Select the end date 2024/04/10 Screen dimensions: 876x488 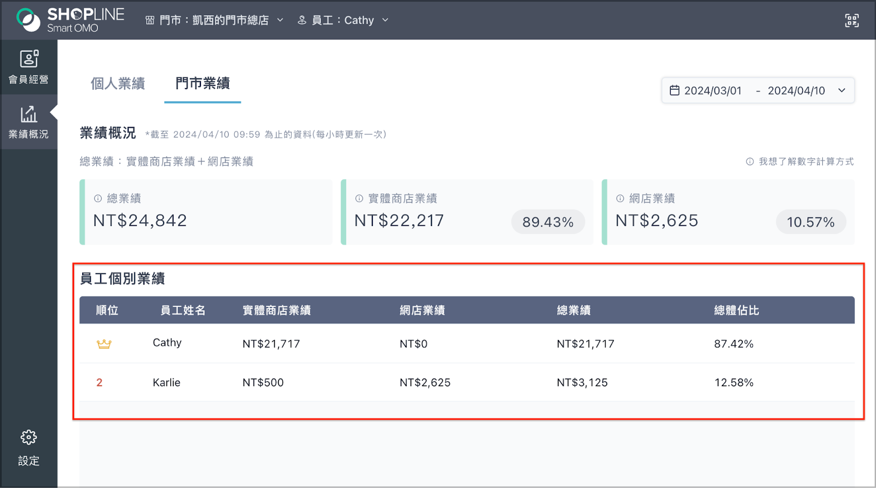point(796,91)
